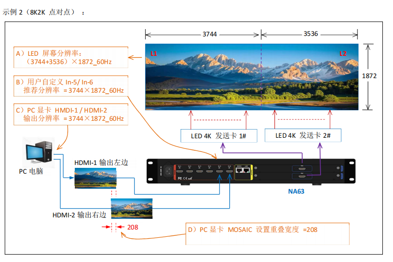Click the red 'L1' screen label

154,53
